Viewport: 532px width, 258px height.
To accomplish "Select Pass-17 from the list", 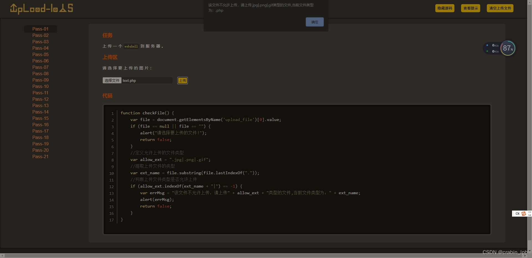I will 40,131.
